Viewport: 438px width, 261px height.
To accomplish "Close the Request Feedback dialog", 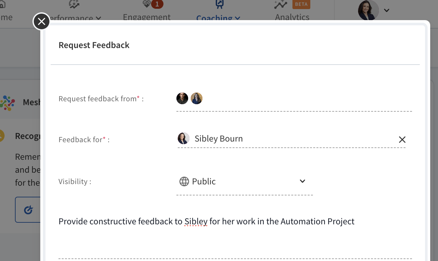I will (41, 22).
